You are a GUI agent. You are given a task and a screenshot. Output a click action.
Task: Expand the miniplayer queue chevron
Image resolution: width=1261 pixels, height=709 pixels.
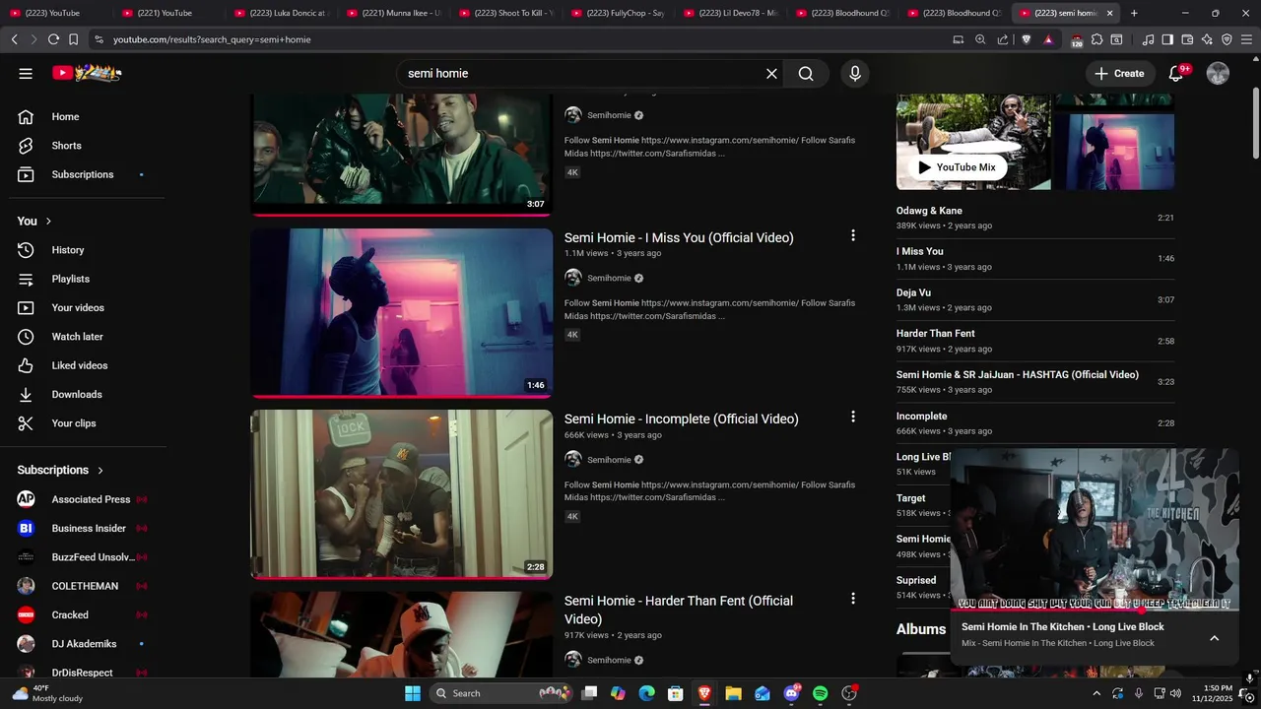[x=1214, y=638]
